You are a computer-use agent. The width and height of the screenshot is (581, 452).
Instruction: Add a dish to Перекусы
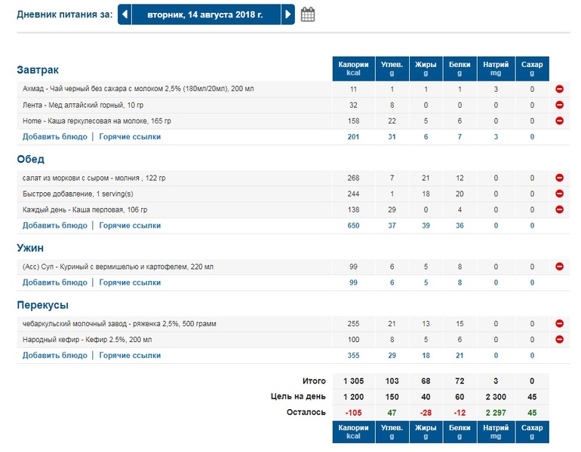(x=55, y=355)
